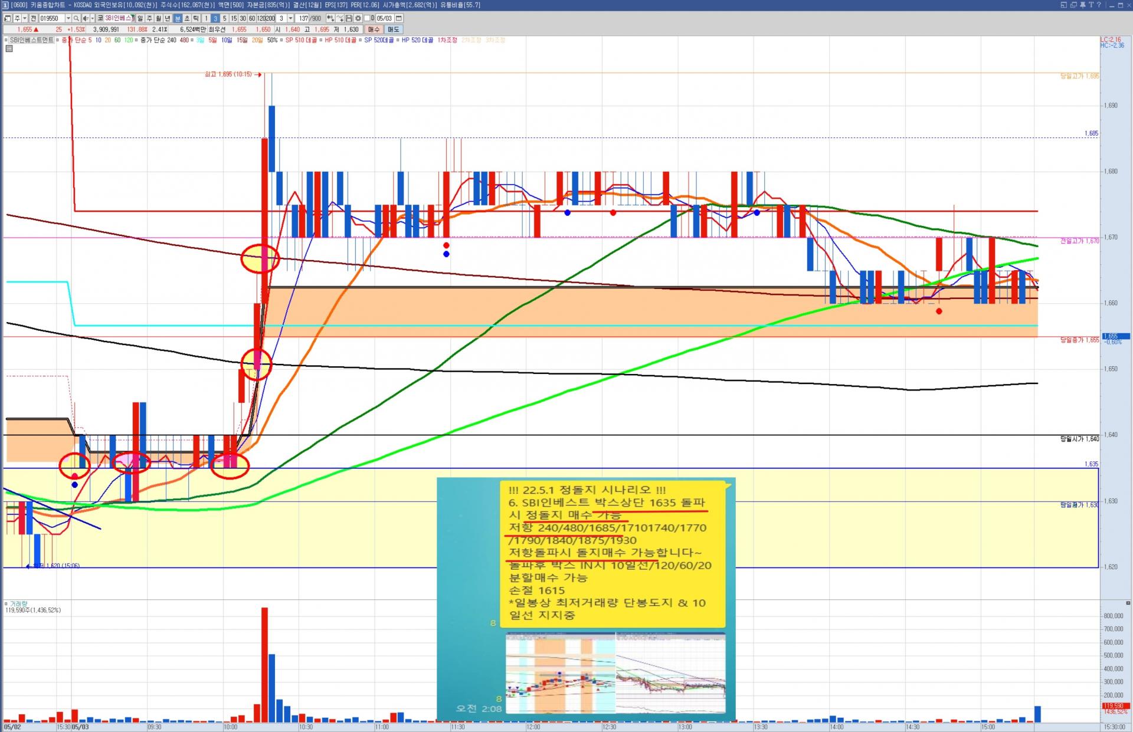Expand the 주 market type dropdown
The height and width of the screenshot is (732, 1133).
[x=25, y=18]
